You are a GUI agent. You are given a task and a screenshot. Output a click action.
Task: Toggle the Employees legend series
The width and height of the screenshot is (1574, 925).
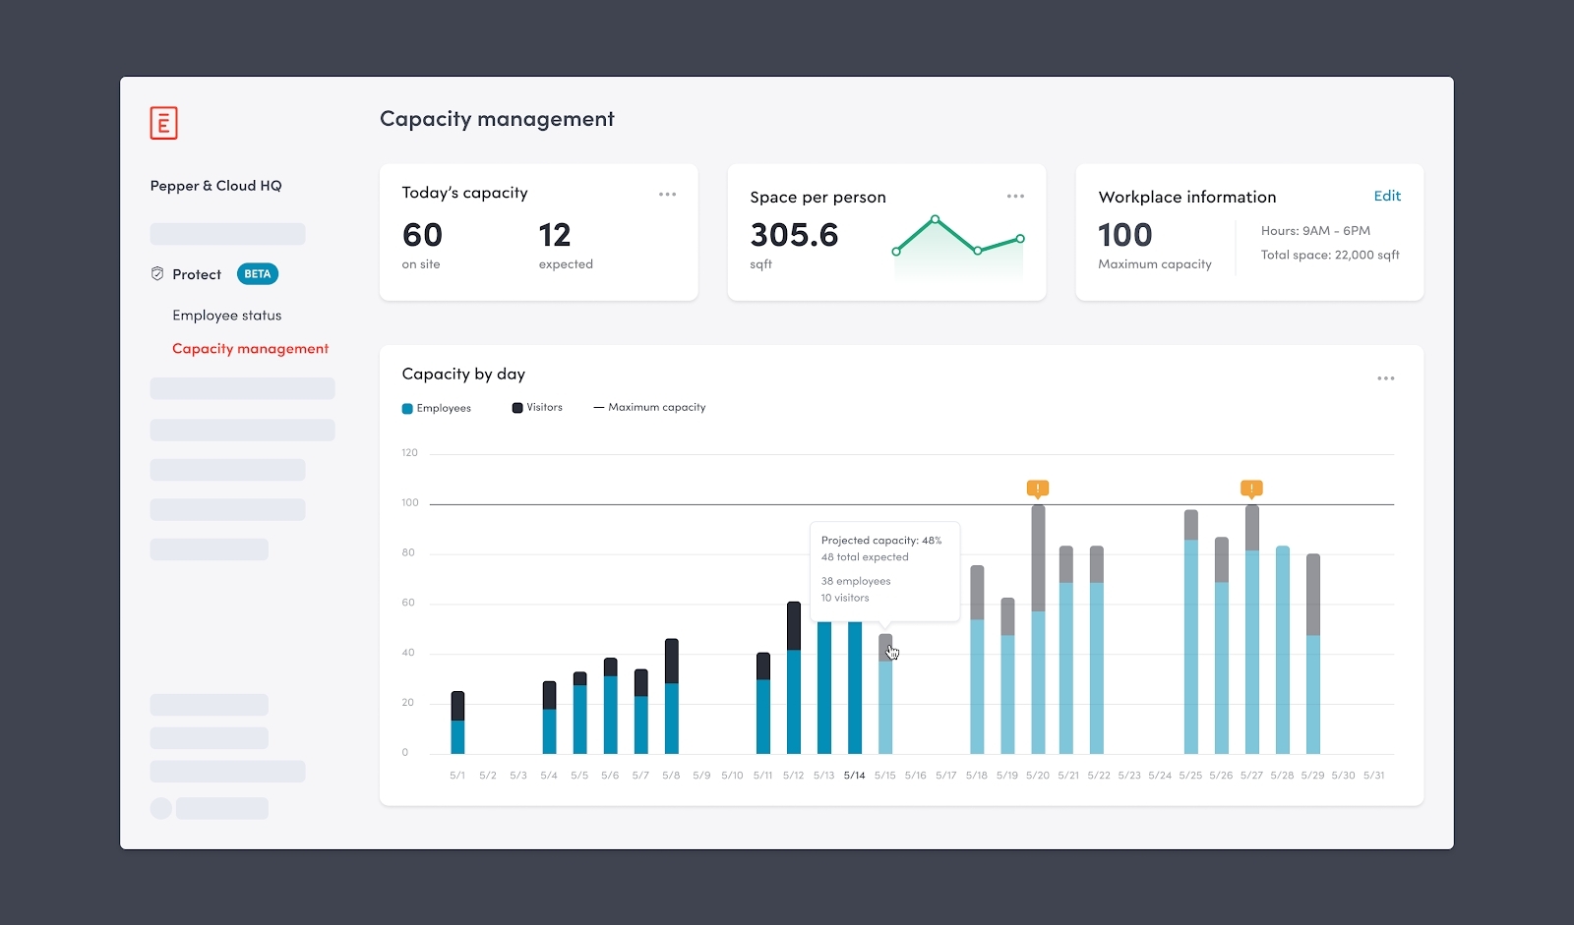coord(437,408)
